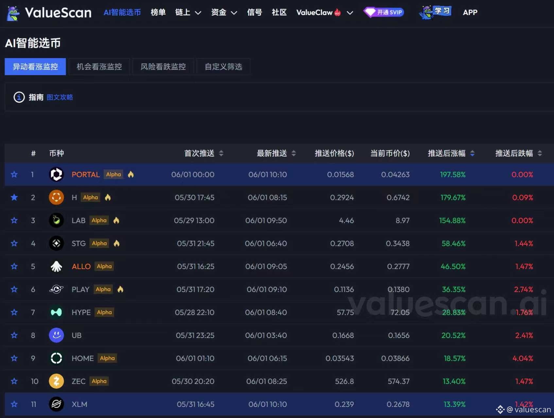The image size is (554, 418).
Task: Click the ALLO coin logo icon
Action: coord(56,266)
